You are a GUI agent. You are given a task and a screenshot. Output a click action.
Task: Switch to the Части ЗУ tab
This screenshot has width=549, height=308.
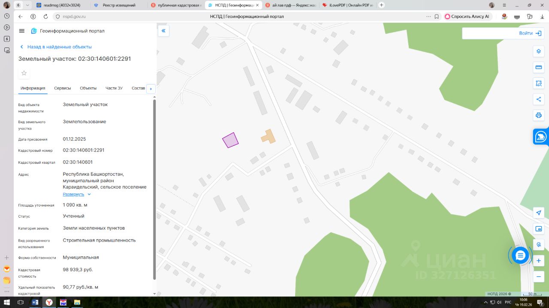pos(114,88)
